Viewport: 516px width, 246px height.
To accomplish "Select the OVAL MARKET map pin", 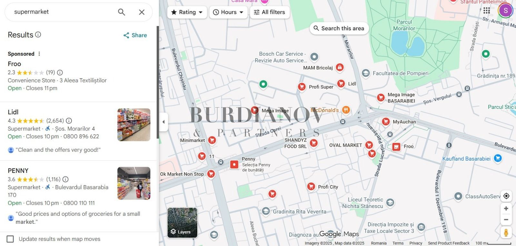I will tap(369, 145).
